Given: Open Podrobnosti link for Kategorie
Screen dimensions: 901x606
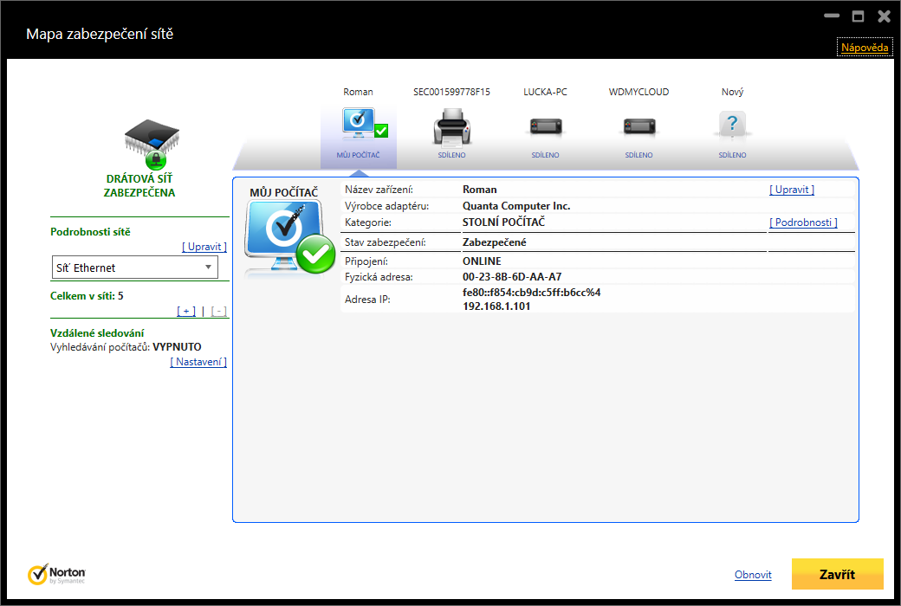Looking at the screenshot, I should click(803, 222).
